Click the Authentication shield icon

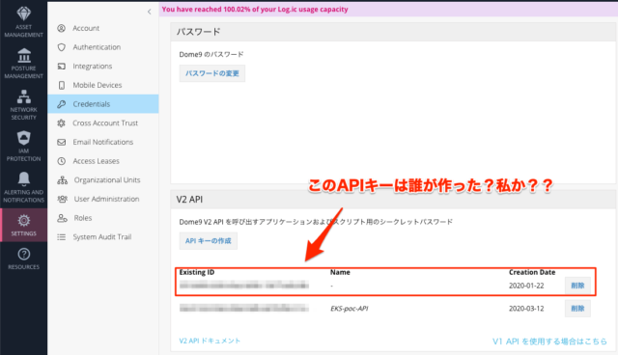[x=62, y=47]
